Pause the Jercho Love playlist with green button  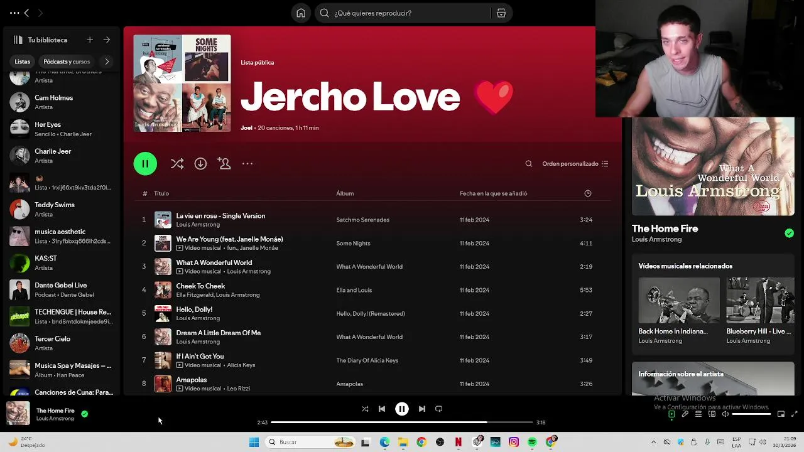[x=145, y=164]
